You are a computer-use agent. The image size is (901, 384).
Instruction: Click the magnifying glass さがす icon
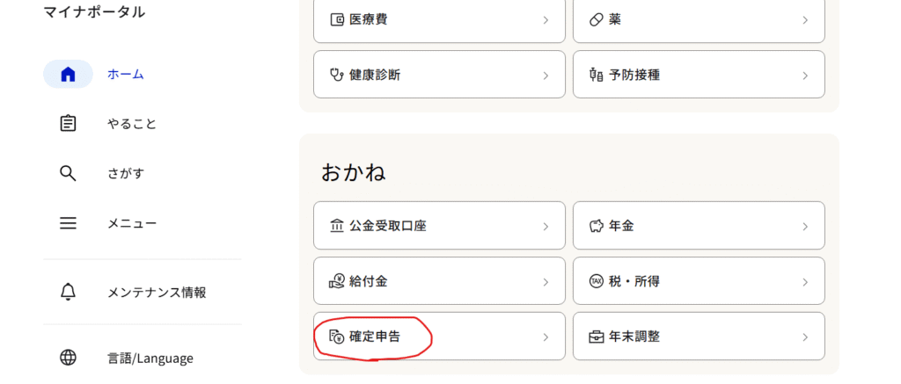(x=68, y=173)
